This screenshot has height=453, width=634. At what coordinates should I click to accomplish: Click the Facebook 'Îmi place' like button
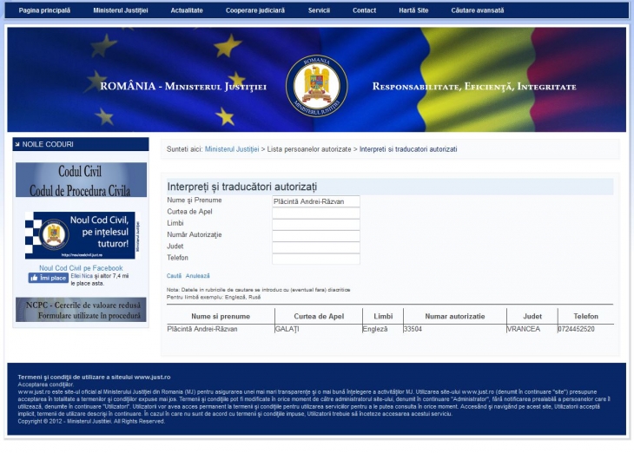point(48,279)
